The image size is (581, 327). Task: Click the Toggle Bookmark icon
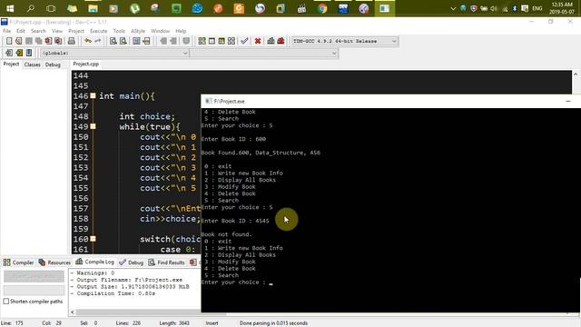(19, 53)
